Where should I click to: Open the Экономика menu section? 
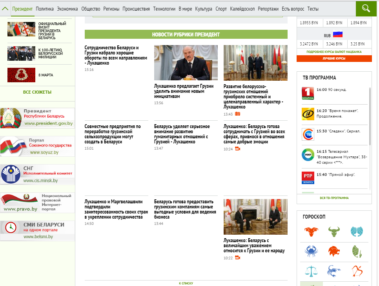pos(67,9)
